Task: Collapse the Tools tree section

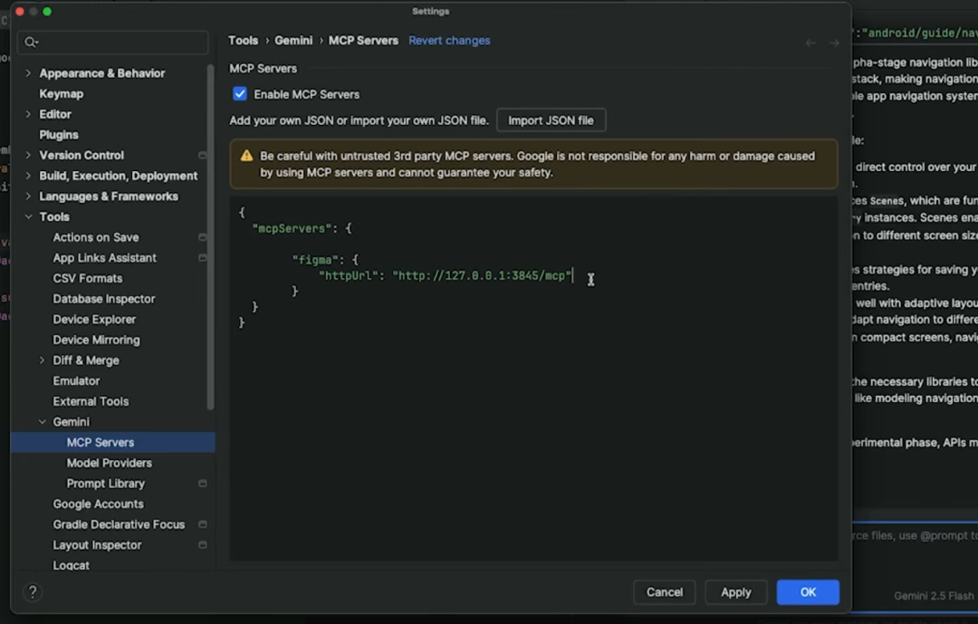Action: [28, 216]
